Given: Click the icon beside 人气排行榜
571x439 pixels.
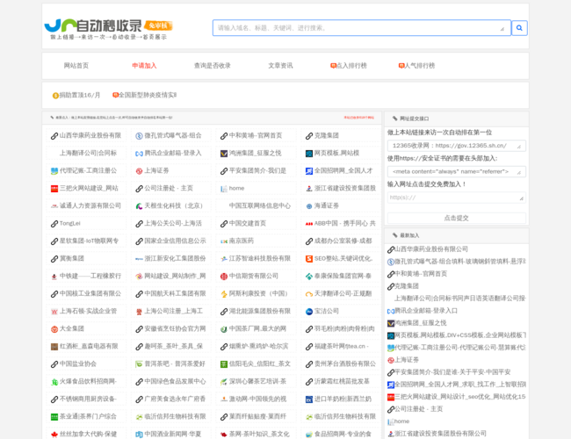Looking at the screenshot, I should point(401,66).
